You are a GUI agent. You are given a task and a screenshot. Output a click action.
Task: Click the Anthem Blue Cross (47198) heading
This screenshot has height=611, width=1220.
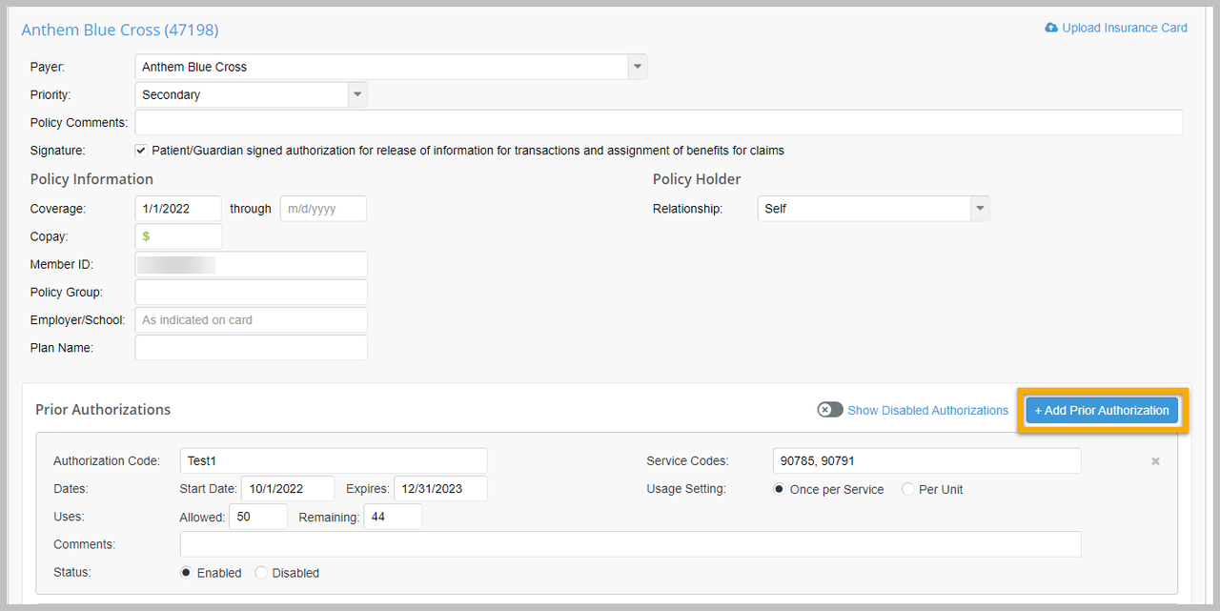(x=120, y=30)
